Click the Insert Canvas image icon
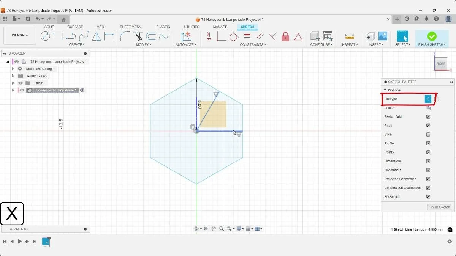This screenshot has height=256, width=456. coord(383,36)
